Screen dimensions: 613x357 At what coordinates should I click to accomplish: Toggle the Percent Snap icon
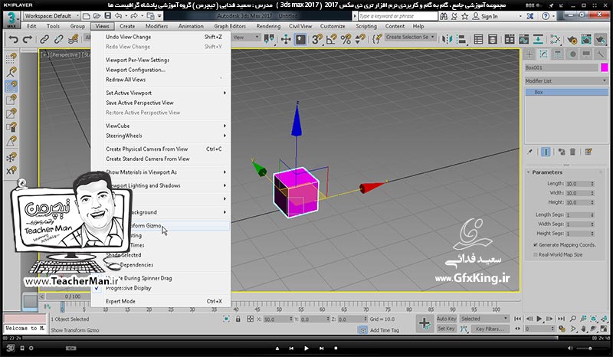[x=346, y=39]
